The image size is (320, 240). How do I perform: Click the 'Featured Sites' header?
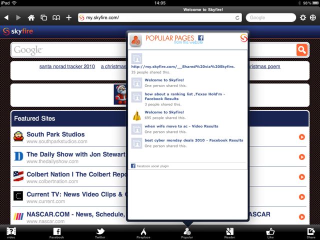click(x=34, y=118)
